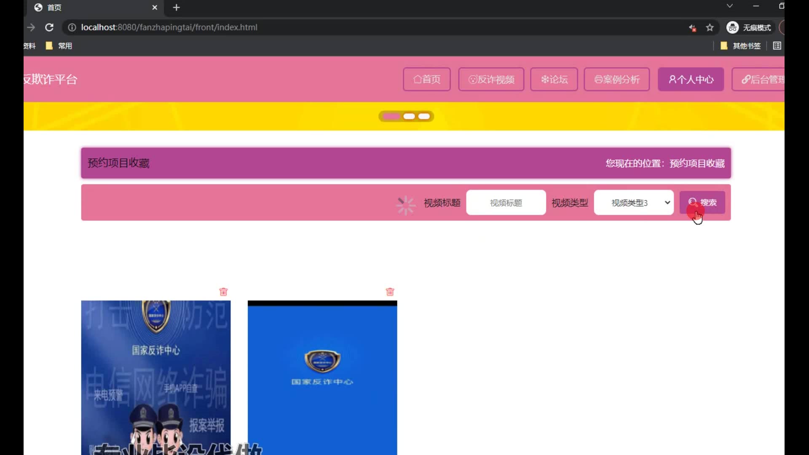Open a new browser tab
This screenshot has height=455, width=809.
tap(177, 8)
